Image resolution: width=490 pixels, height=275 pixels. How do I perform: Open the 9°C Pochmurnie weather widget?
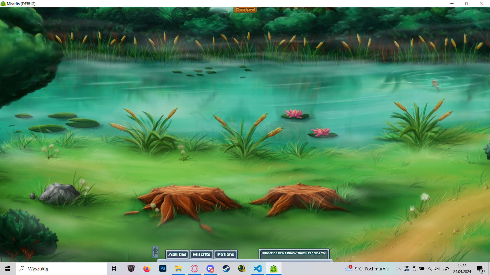pos(367,269)
